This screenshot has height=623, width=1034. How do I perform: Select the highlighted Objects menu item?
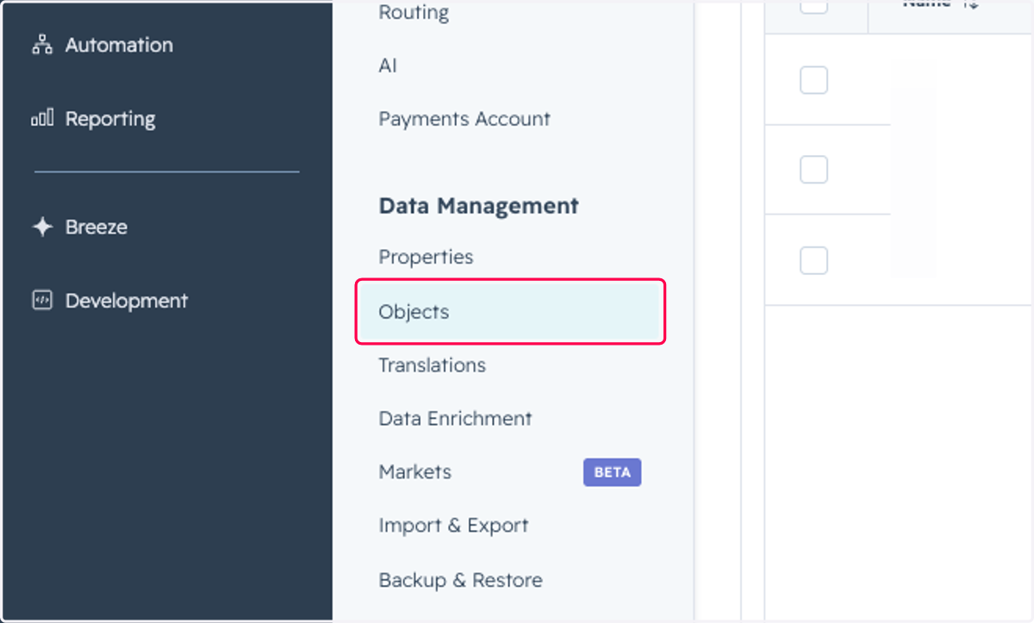[x=510, y=312]
